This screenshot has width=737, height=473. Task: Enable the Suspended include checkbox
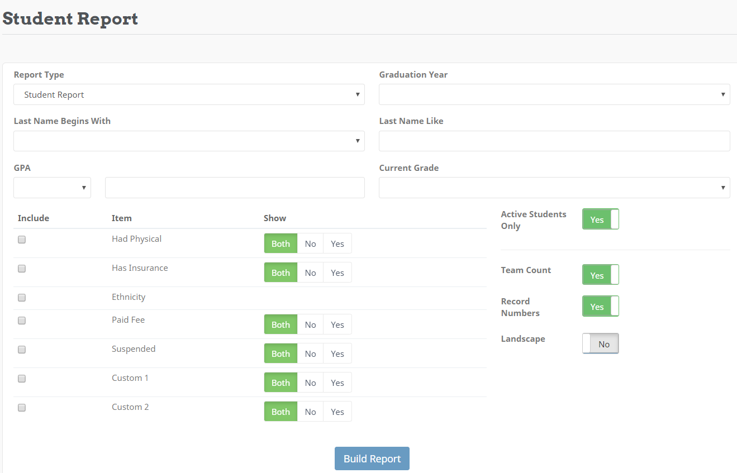point(22,350)
